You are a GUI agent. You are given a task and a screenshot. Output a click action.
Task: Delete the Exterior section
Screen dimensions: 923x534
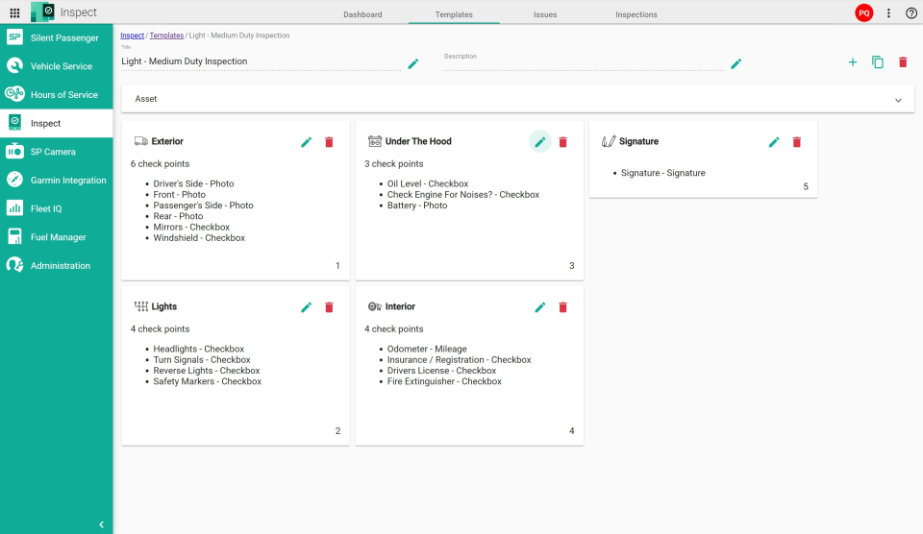(329, 142)
